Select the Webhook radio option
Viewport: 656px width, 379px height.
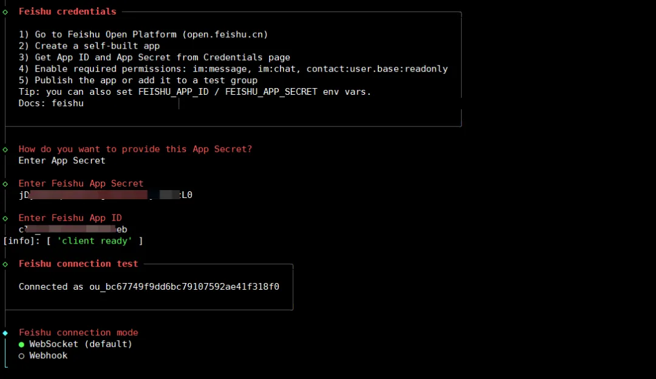click(43, 355)
